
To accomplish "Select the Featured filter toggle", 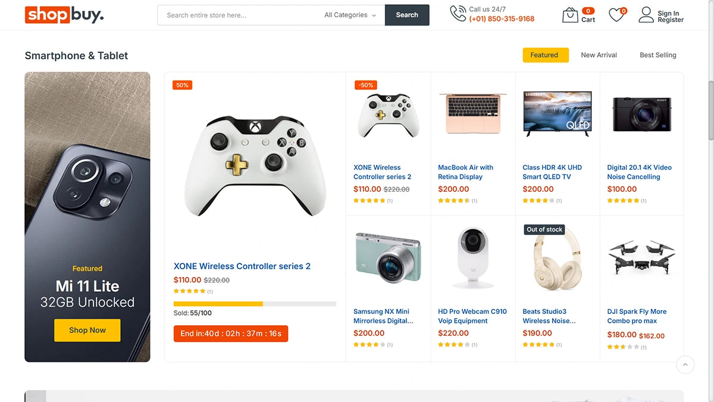I will (545, 55).
